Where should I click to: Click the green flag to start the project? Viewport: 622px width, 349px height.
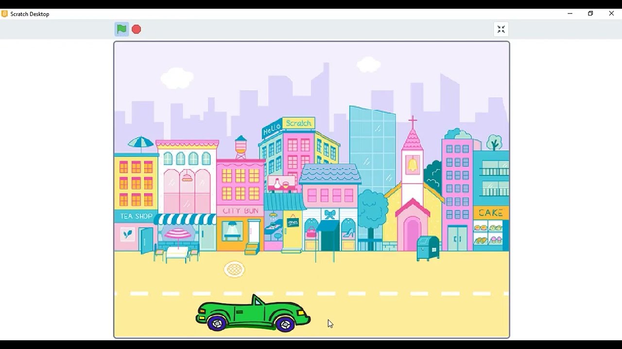[121, 29]
